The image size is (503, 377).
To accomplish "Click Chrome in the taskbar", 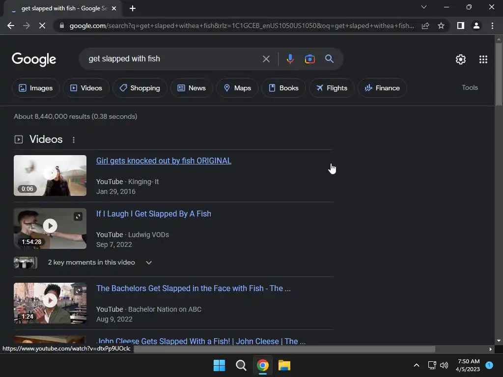I will pyautogui.click(x=263, y=365).
